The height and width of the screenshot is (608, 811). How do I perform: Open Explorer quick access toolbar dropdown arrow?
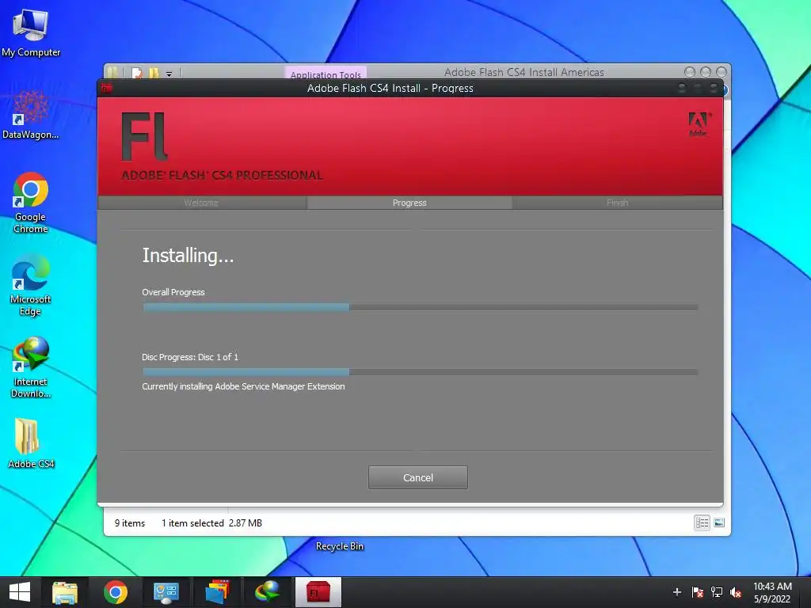[x=169, y=74]
